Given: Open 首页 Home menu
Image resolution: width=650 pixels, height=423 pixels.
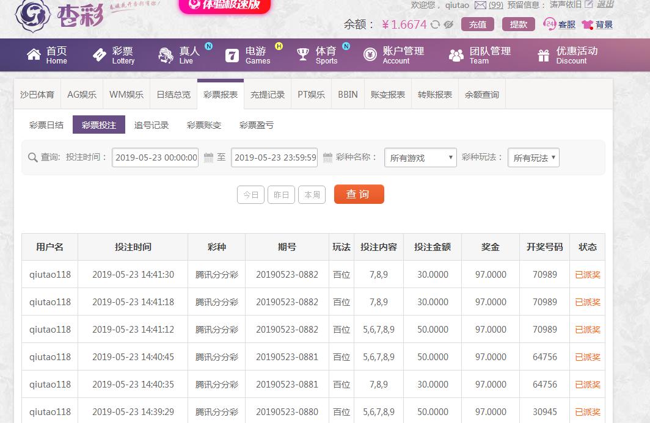Looking at the screenshot, I should [x=47, y=55].
